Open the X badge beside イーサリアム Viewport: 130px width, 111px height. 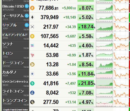tap(27, 16)
